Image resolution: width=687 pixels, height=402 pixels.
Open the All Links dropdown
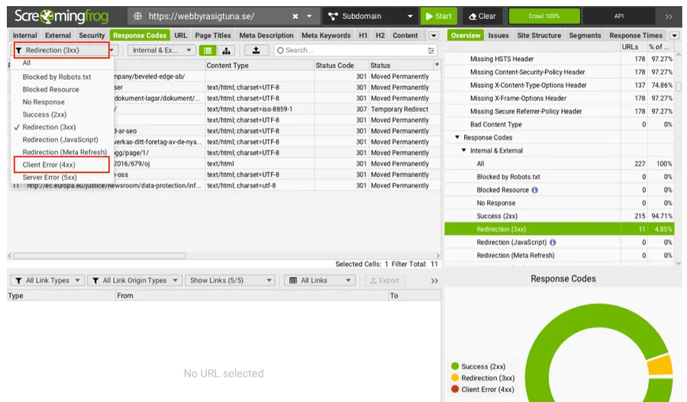[319, 280]
